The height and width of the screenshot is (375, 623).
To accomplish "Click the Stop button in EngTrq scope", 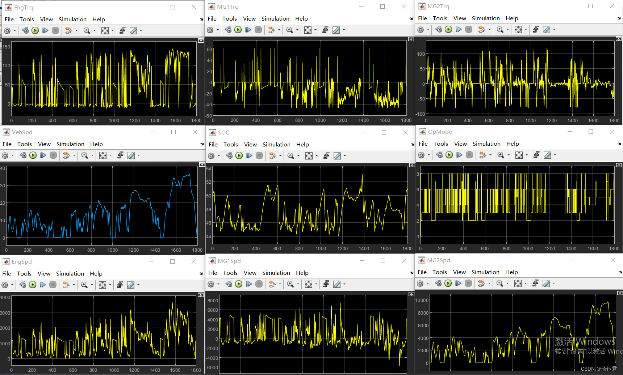I will (x=55, y=31).
